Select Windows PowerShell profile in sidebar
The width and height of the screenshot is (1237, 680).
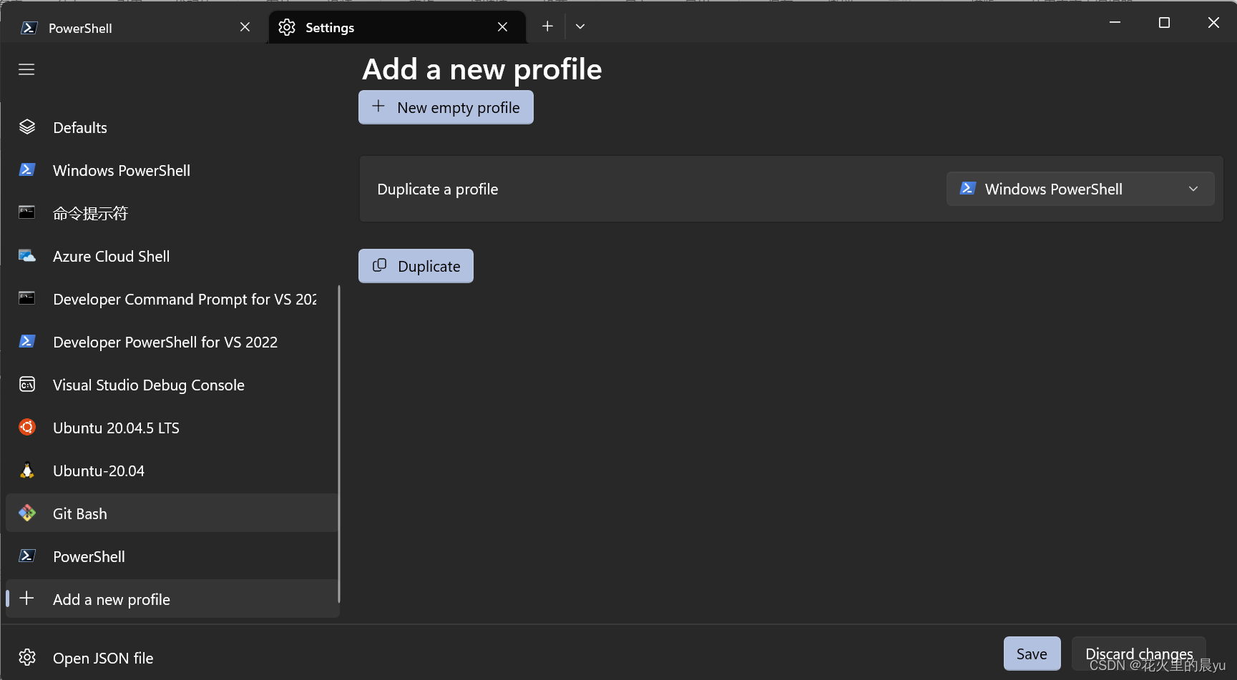coord(172,170)
